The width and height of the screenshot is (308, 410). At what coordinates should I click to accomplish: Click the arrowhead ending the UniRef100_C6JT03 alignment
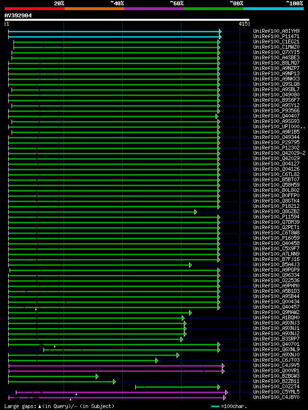click(x=157, y=361)
